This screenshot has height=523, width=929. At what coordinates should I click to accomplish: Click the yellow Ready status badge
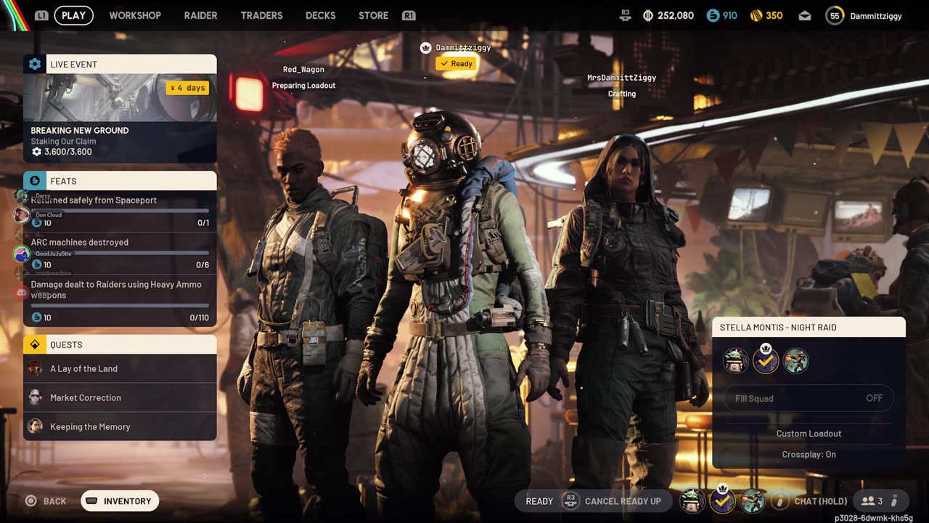(x=457, y=64)
